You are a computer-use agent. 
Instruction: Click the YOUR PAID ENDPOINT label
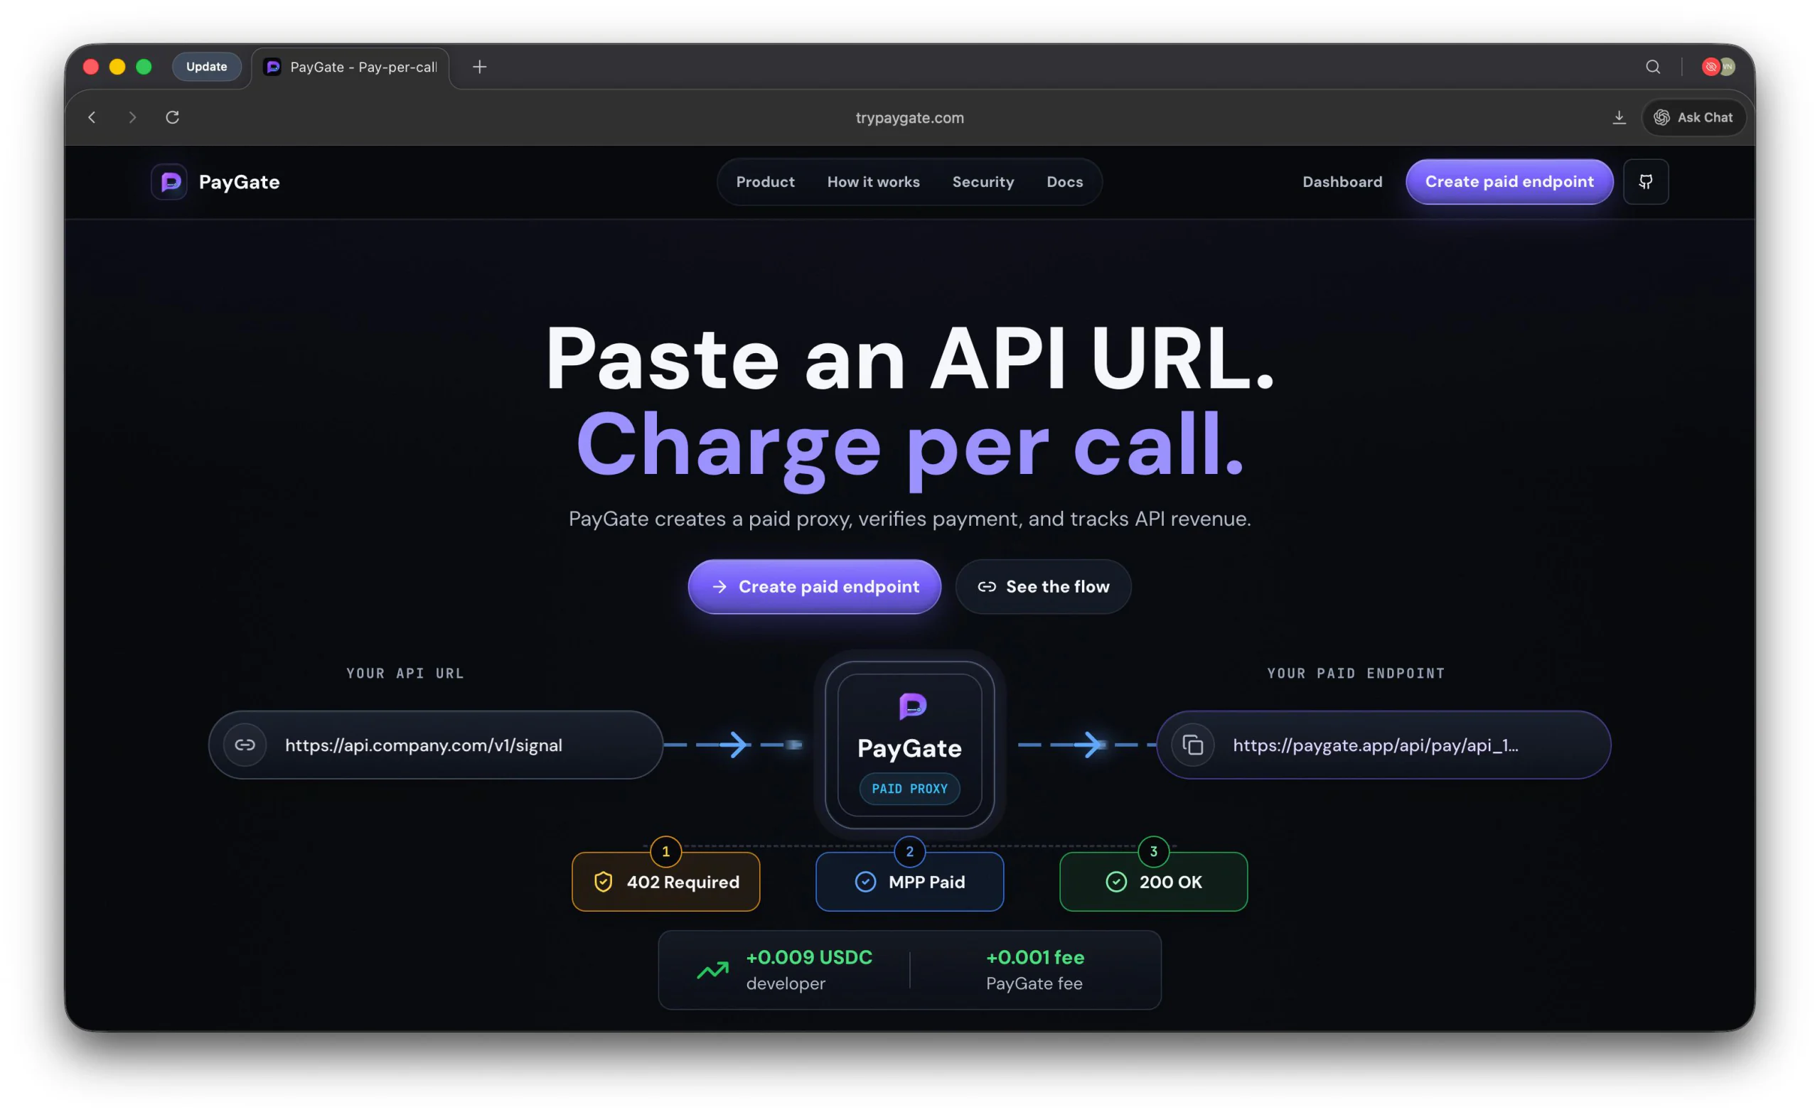tap(1355, 673)
